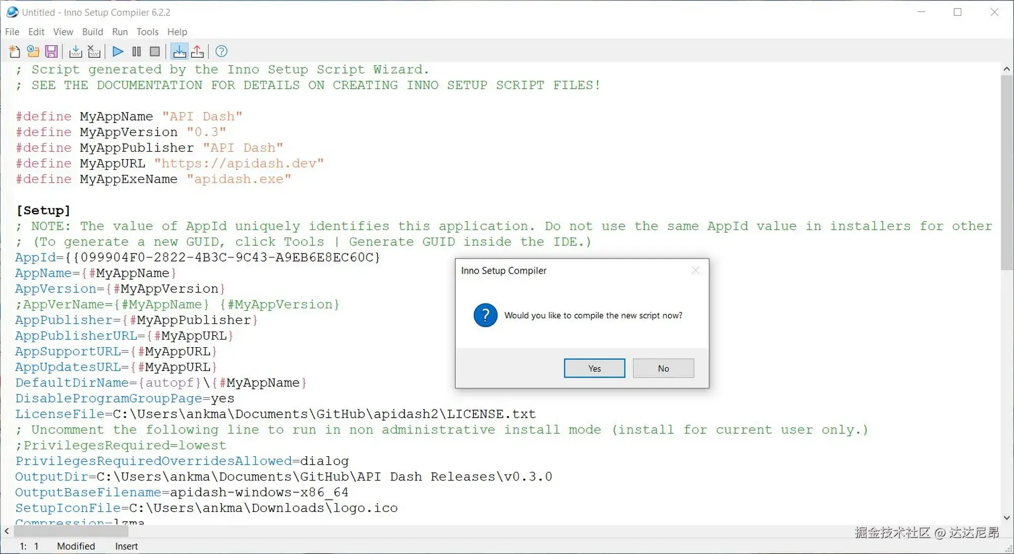The width and height of the screenshot is (1014, 554).
Task: Click the Save floppy disk icon
Action: tap(51, 51)
